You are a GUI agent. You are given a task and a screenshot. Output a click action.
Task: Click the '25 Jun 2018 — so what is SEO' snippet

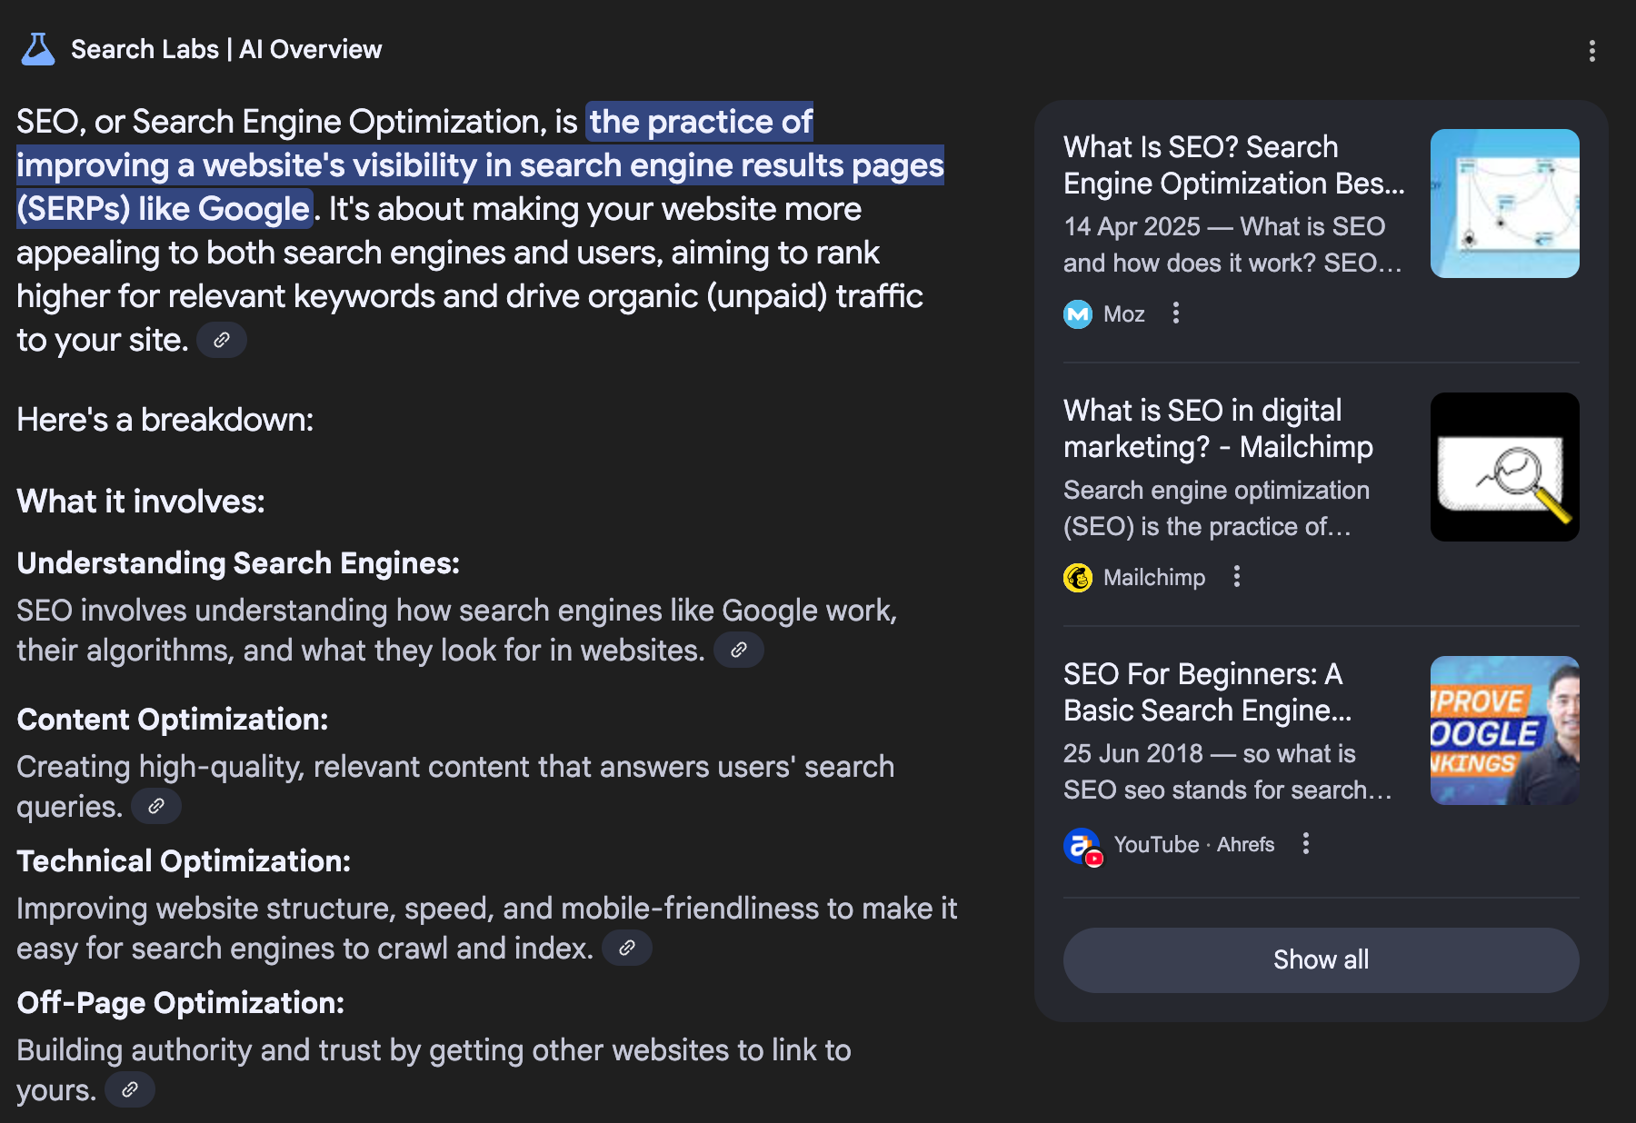(1228, 772)
